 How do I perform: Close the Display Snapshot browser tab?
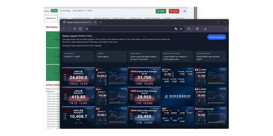click(x=95, y=22)
